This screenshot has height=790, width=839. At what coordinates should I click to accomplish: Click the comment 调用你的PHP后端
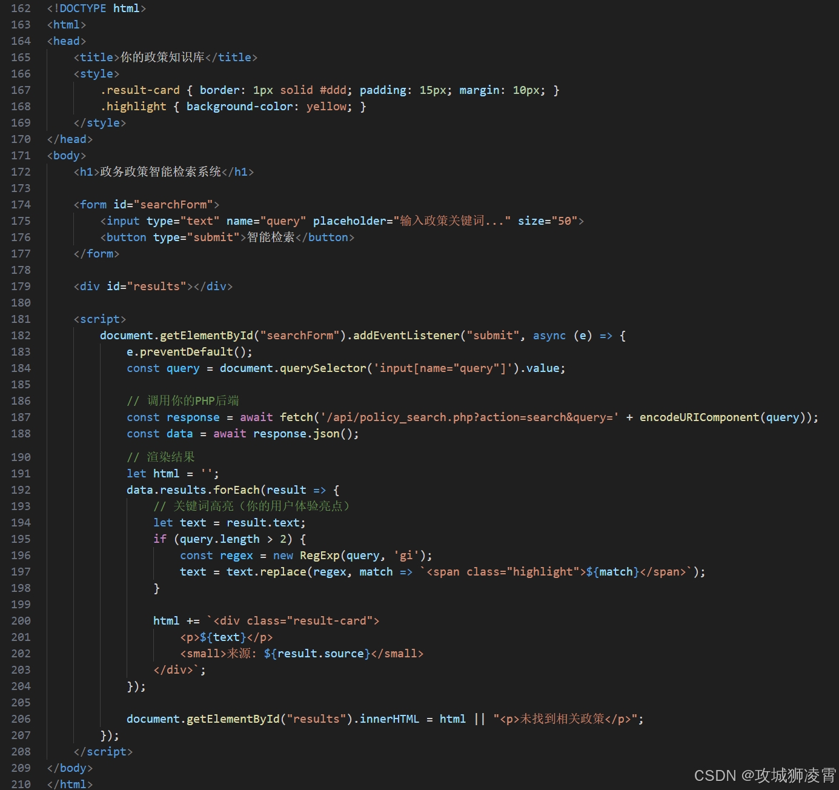pyautogui.click(x=183, y=401)
